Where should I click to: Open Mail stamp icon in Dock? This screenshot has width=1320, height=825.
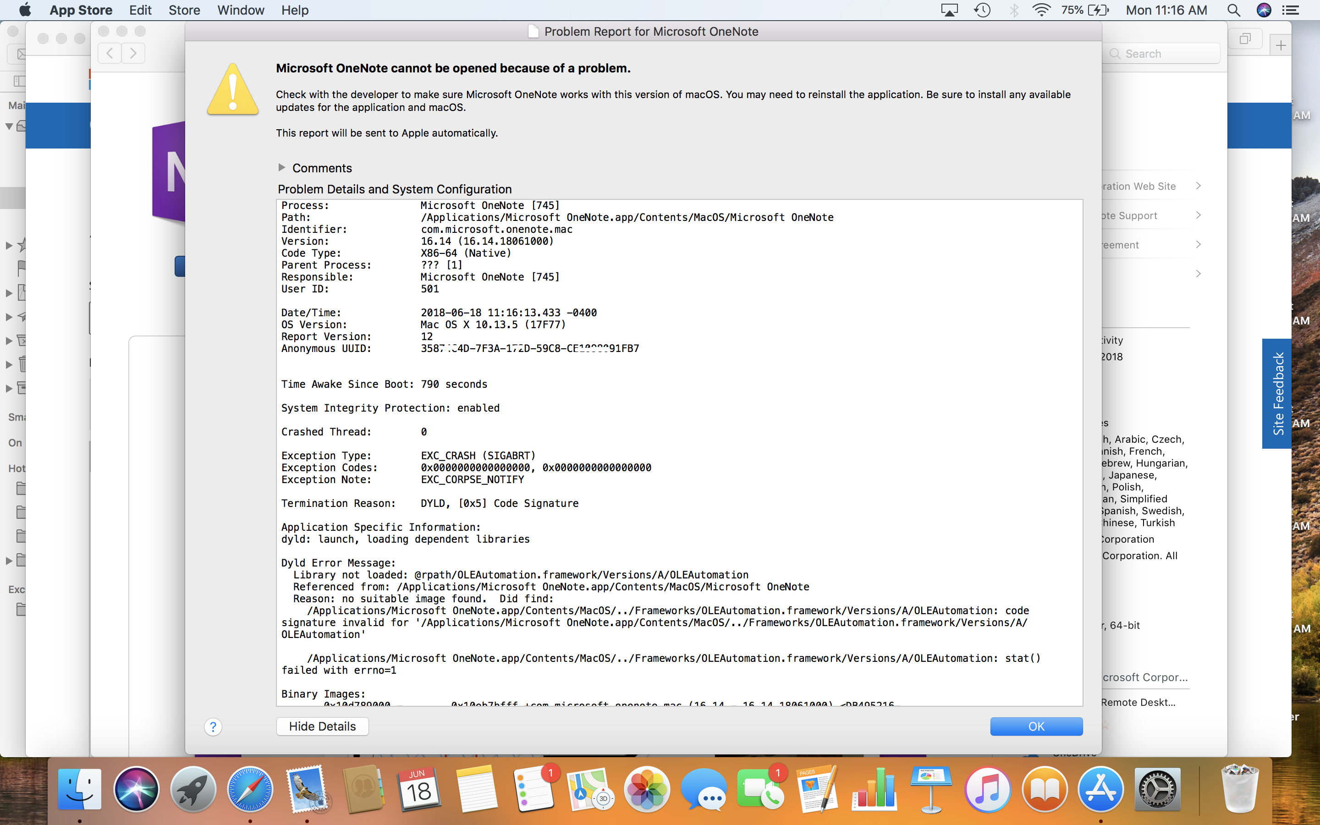[x=307, y=790]
